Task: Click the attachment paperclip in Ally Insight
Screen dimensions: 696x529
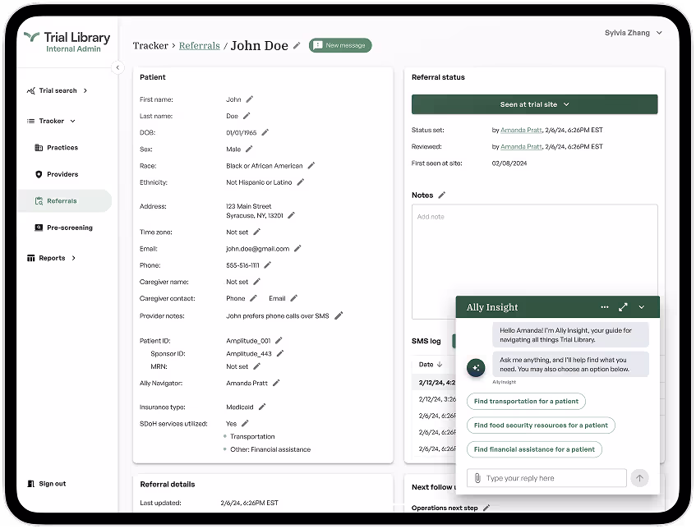Action: 477,478
